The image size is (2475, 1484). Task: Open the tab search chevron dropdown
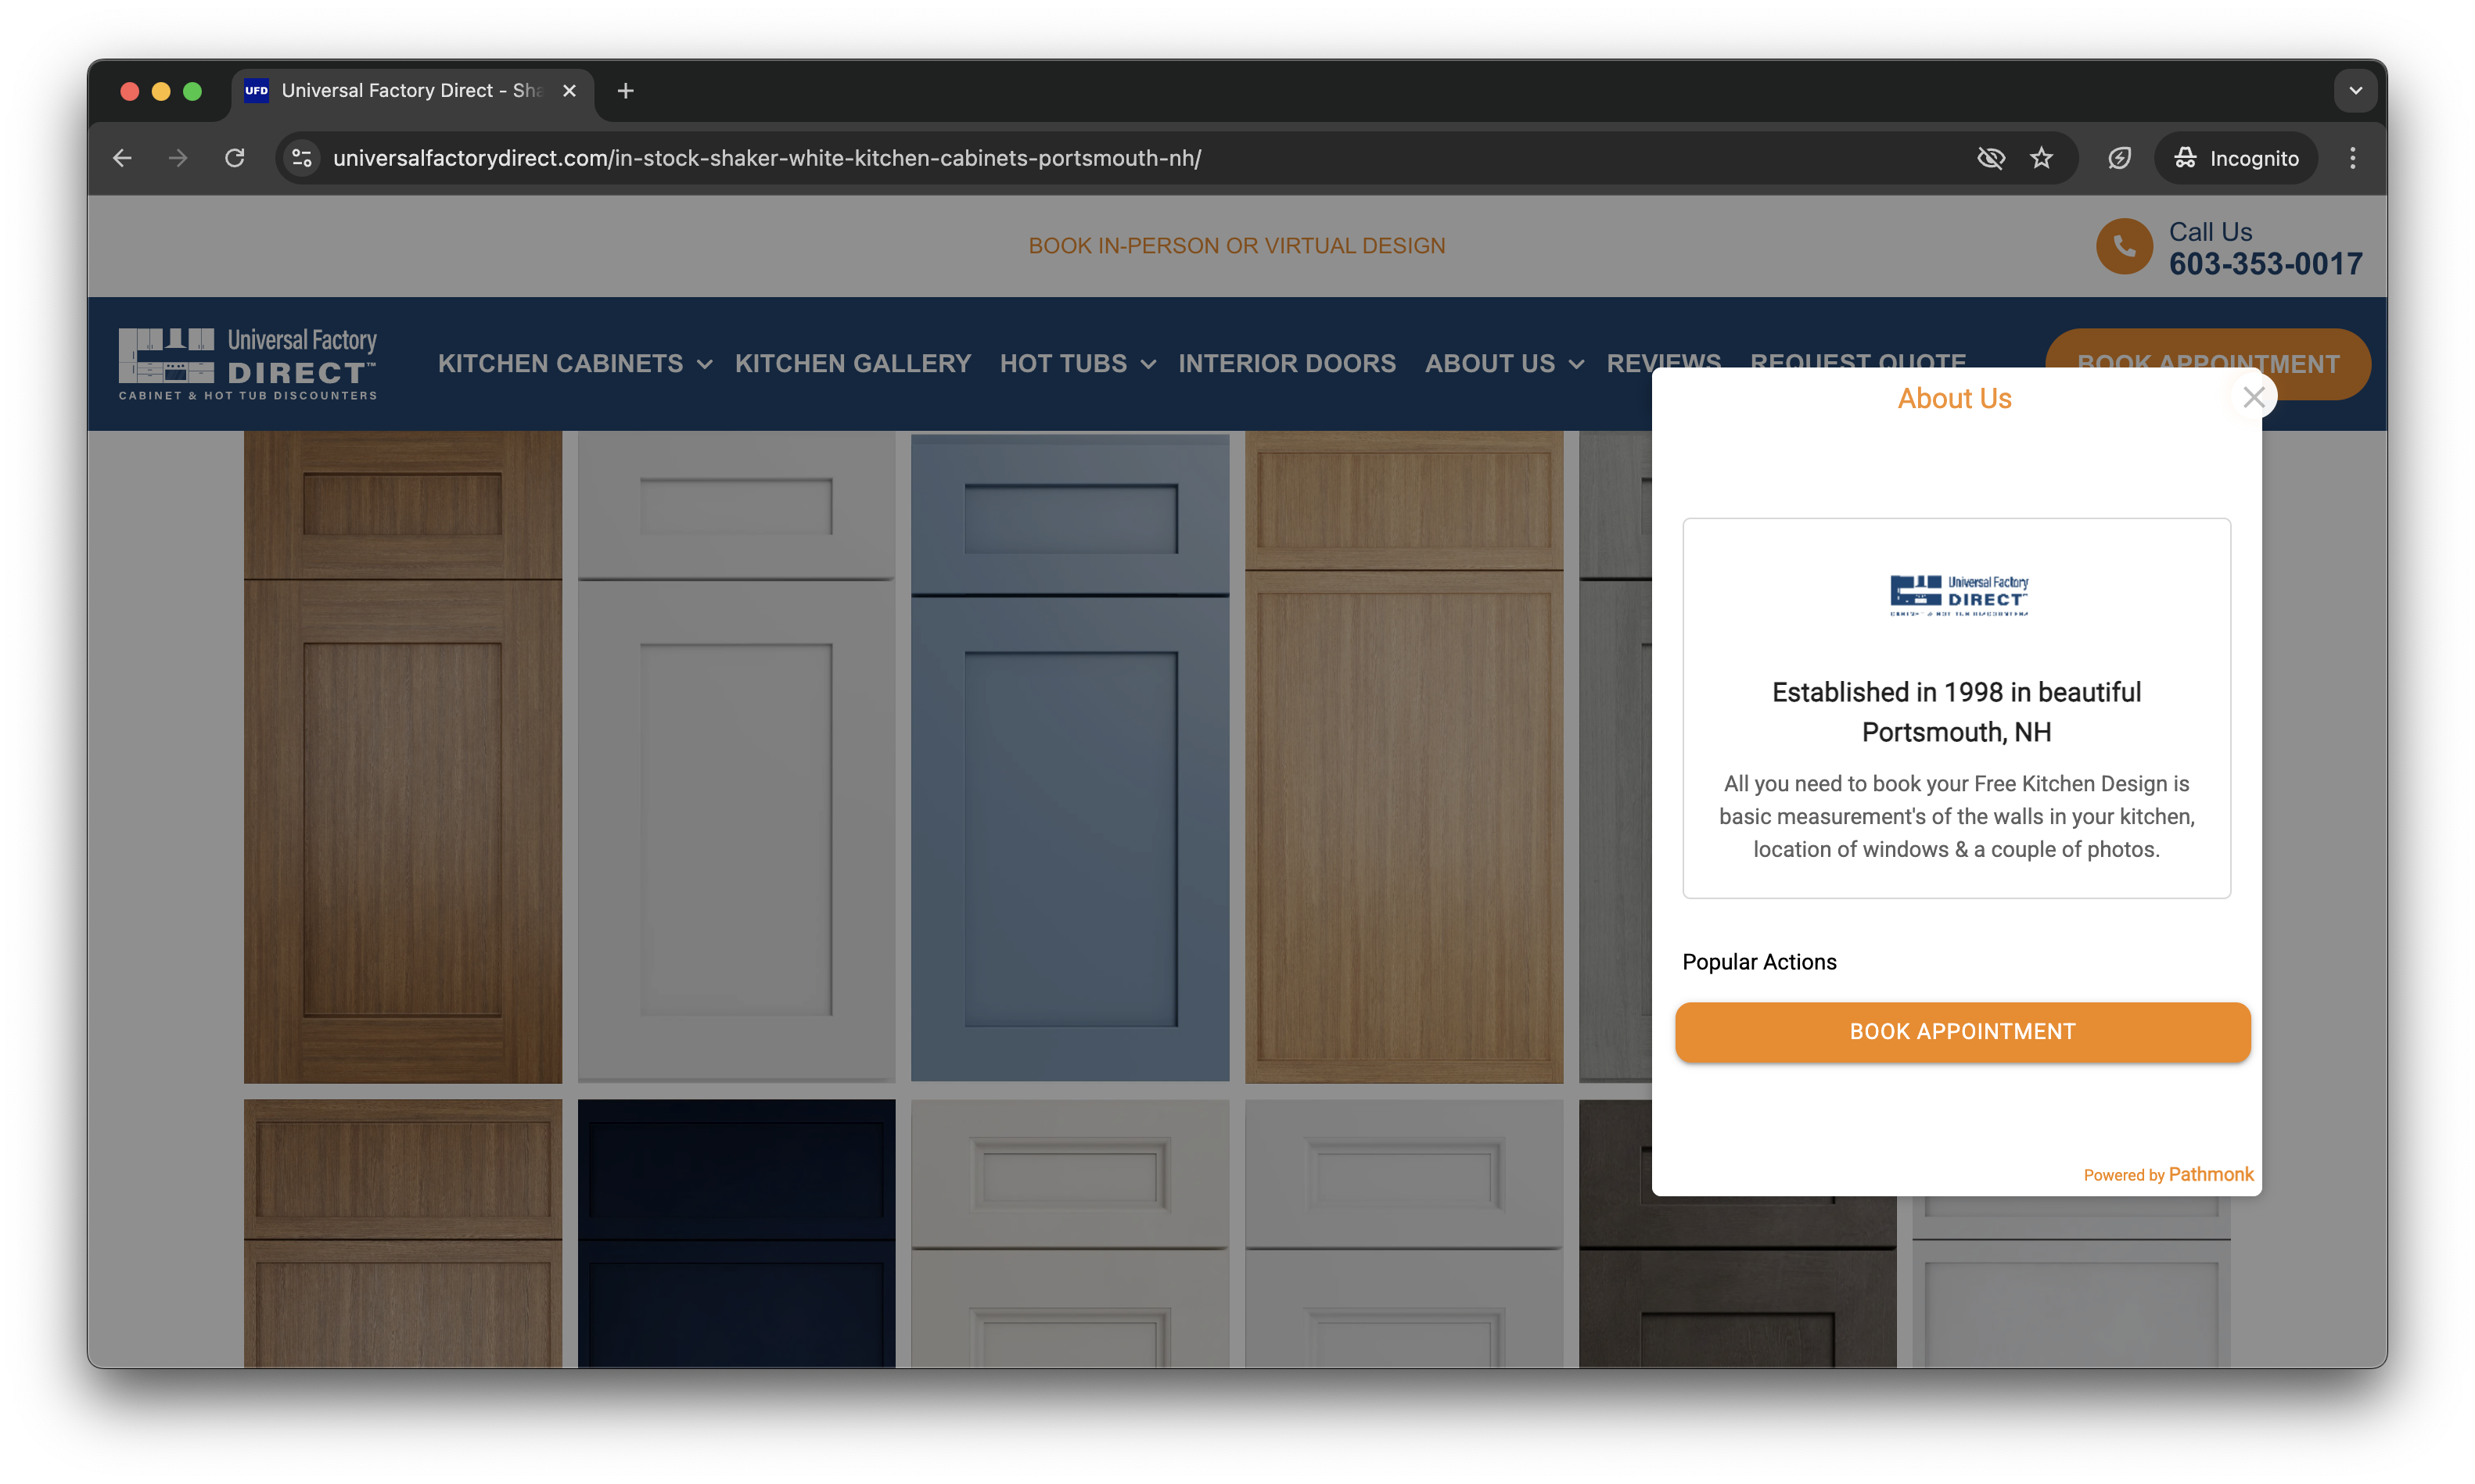point(2355,91)
